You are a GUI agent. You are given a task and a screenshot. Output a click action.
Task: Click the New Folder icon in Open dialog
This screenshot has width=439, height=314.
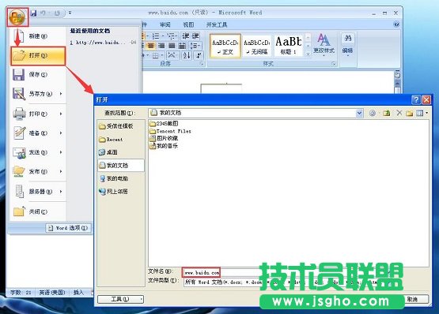pyautogui.click(x=409, y=113)
